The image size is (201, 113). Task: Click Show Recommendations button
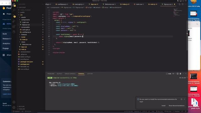tap(177, 106)
